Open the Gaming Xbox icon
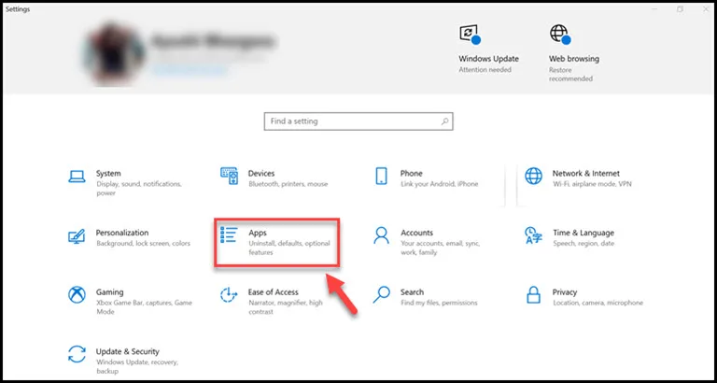 click(x=77, y=294)
